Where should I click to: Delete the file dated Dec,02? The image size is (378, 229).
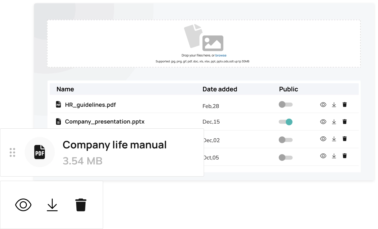point(345,139)
